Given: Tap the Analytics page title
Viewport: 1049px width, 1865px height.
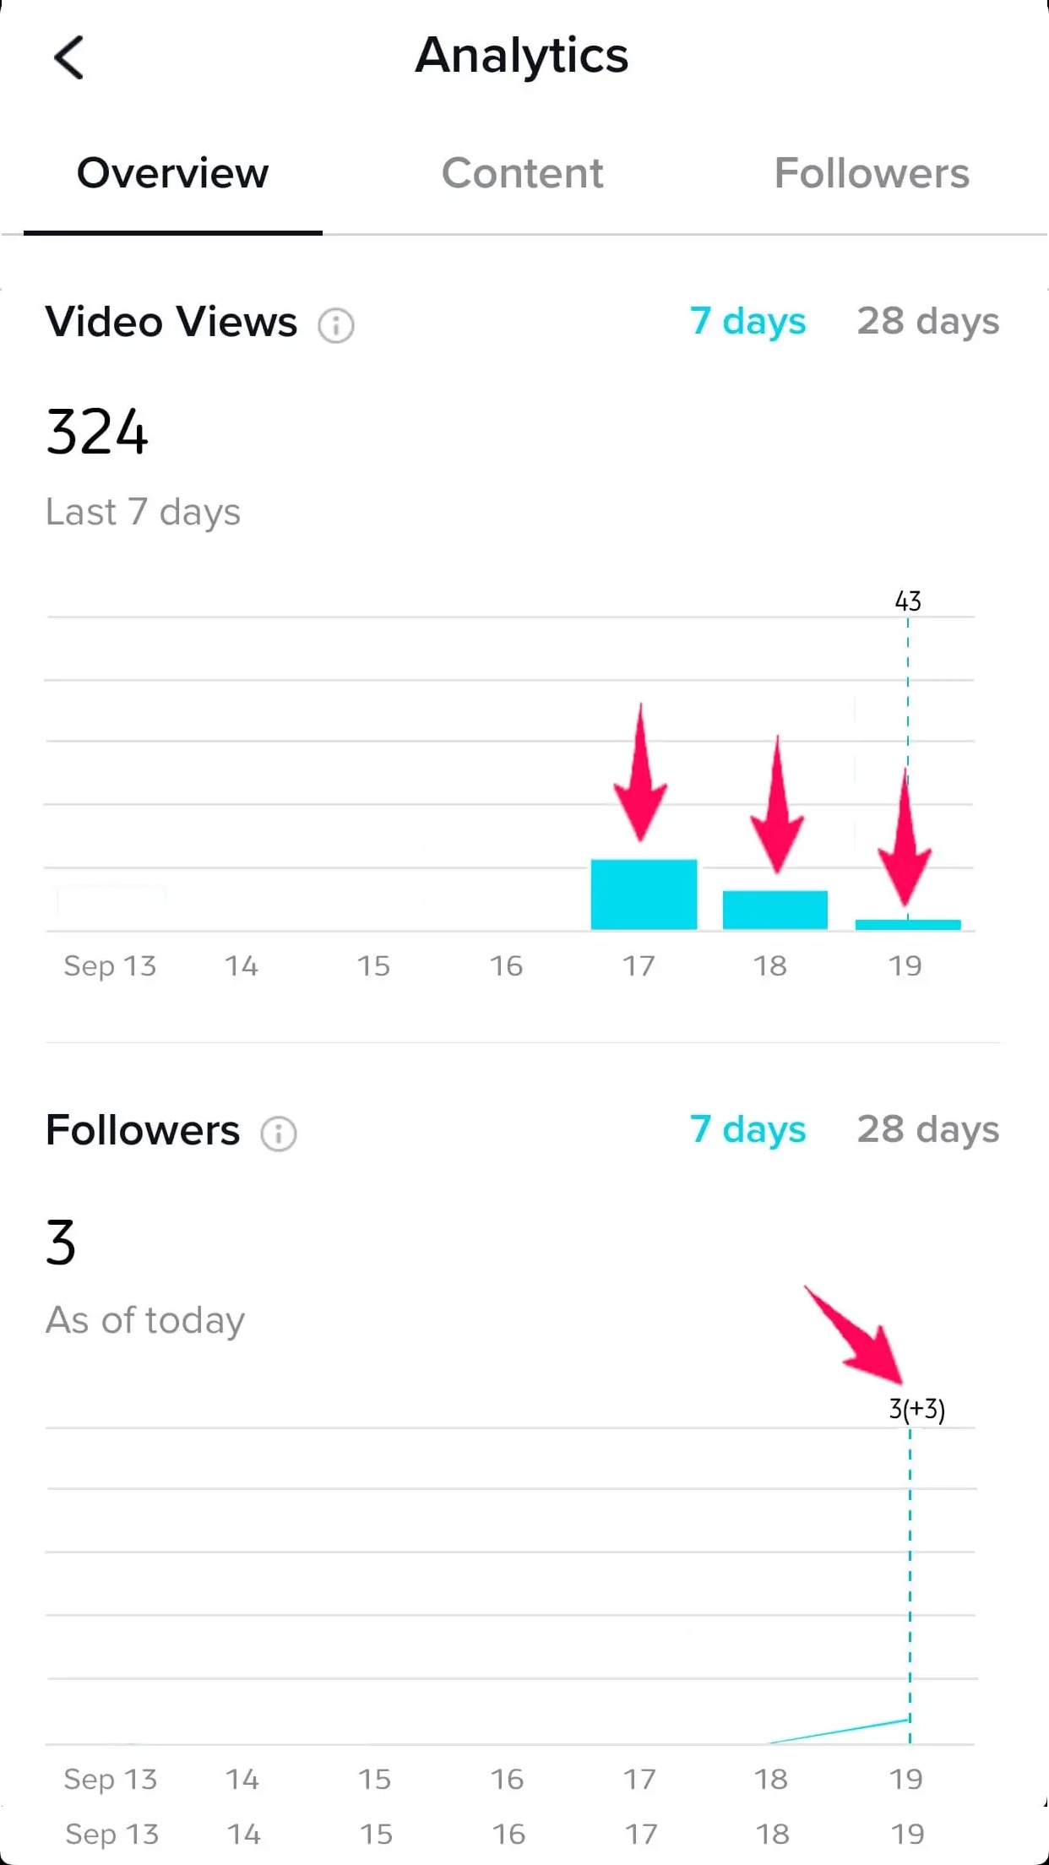Looking at the screenshot, I should pos(522,56).
